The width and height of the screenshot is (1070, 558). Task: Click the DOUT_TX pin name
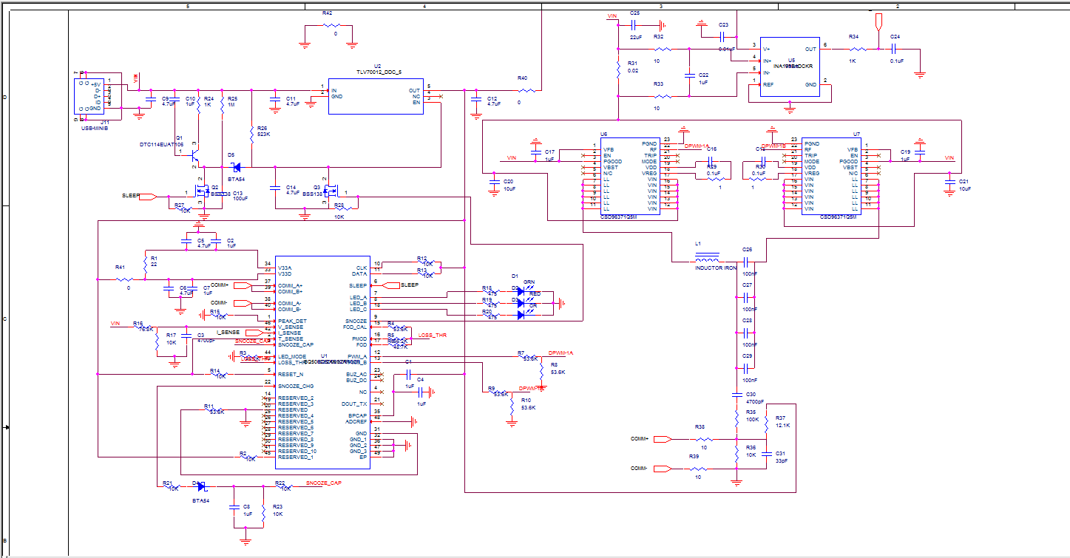[355, 404]
